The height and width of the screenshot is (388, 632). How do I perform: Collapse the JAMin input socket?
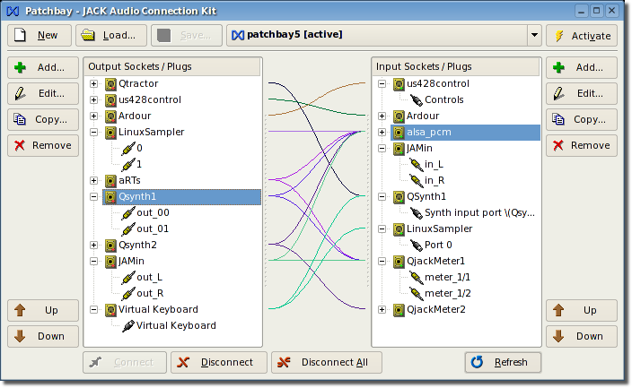click(x=382, y=148)
